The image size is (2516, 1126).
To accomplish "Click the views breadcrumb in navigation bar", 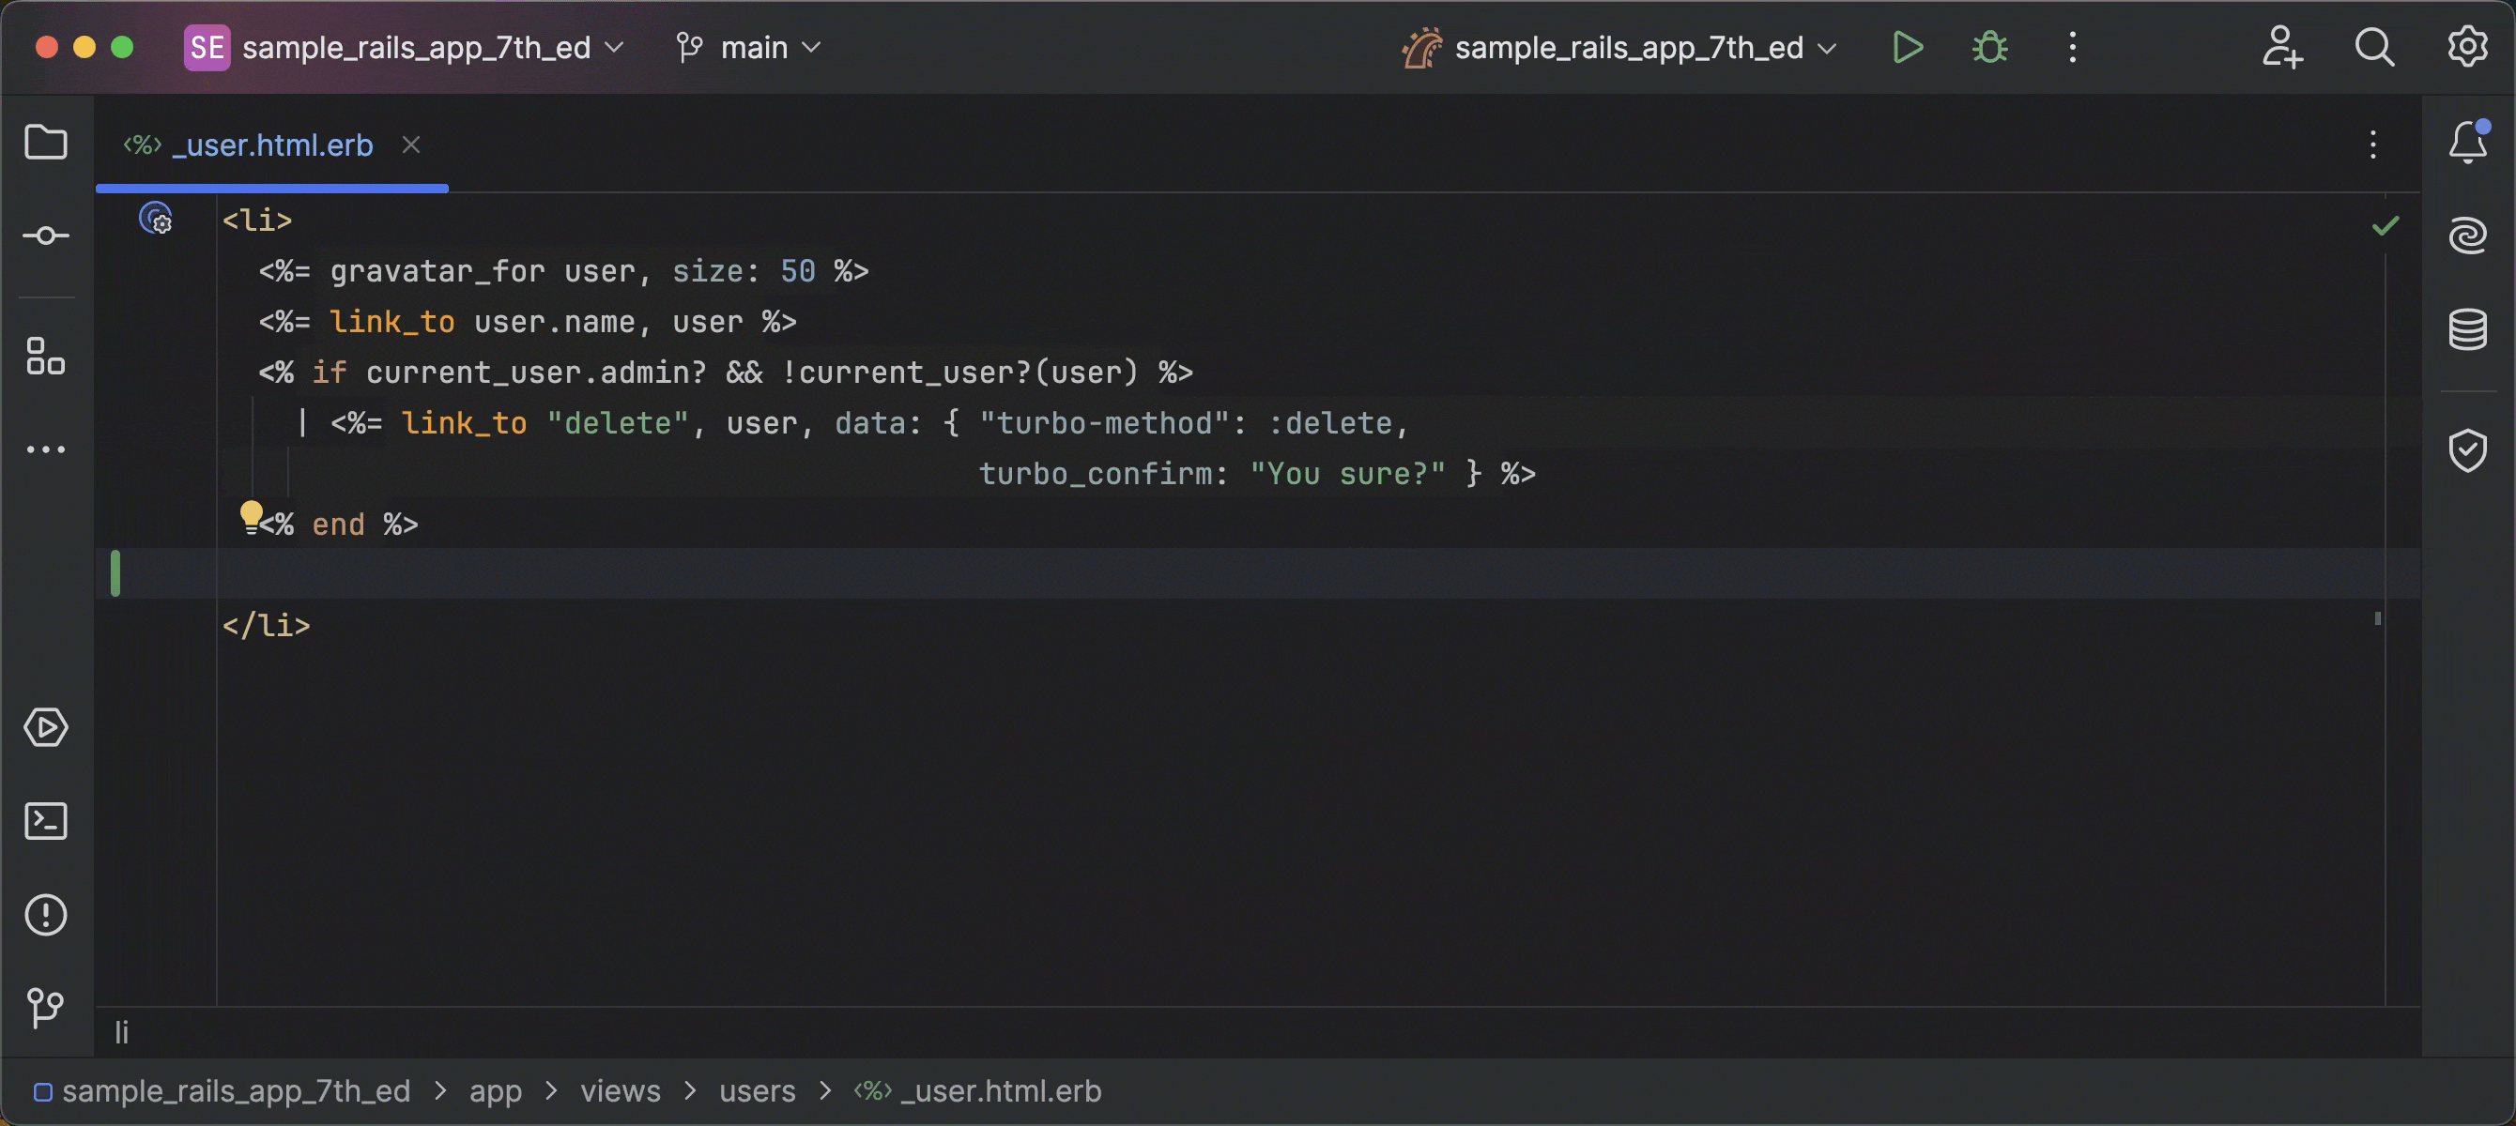I will 621,1091.
